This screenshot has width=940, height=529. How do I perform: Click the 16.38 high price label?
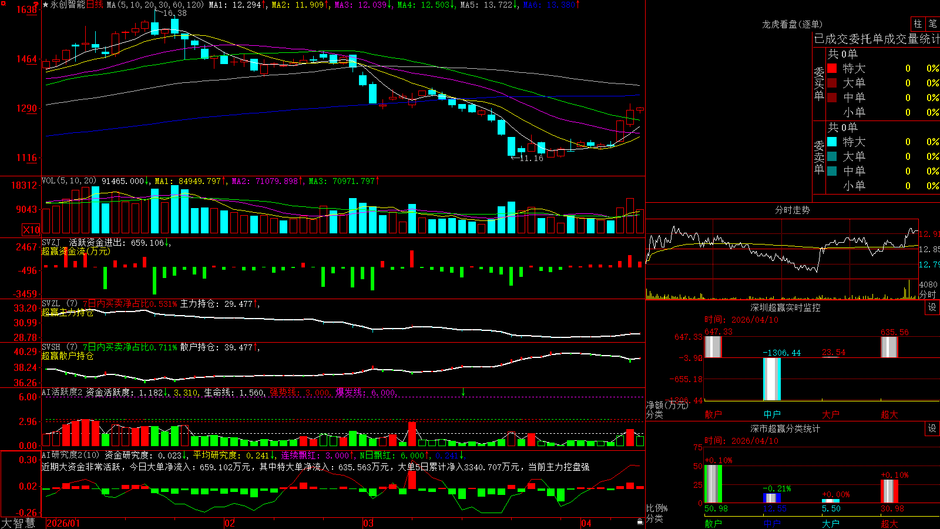pos(174,13)
